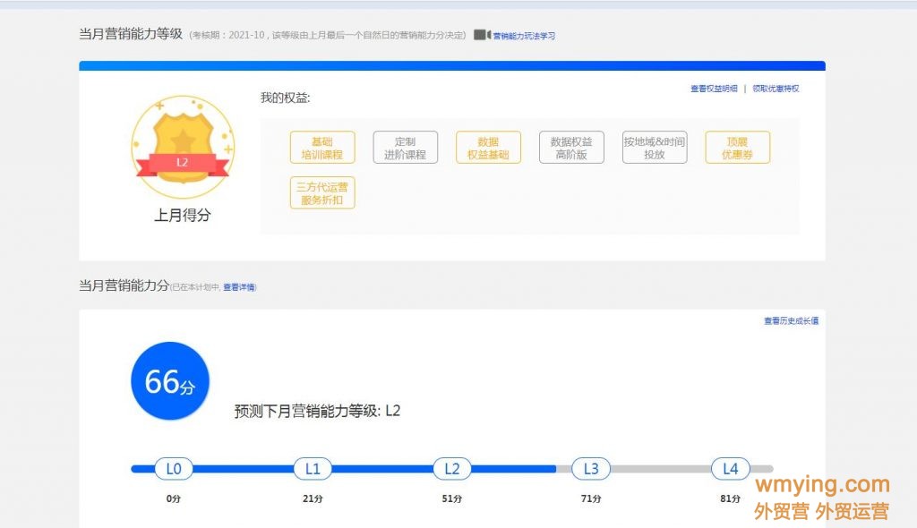Open the 三方代运营服务折扣 benefit card
The height and width of the screenshot is (528, 917).
click(322, 192)
